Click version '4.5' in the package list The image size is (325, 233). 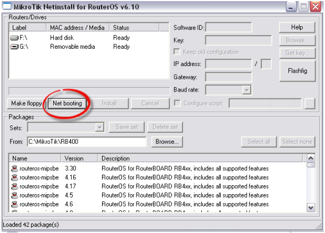[x=69, y=195]
